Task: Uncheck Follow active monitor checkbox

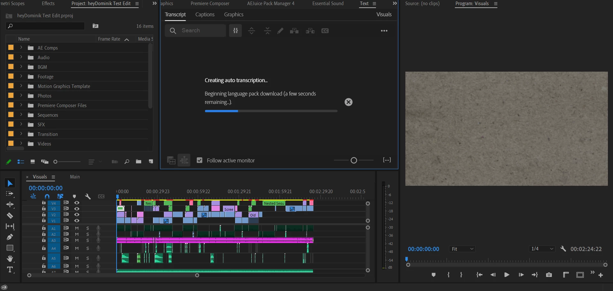Action: (x=200, y=160)
